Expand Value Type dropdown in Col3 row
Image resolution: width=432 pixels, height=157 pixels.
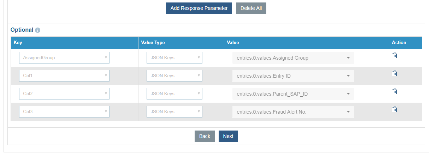point(174,112)
